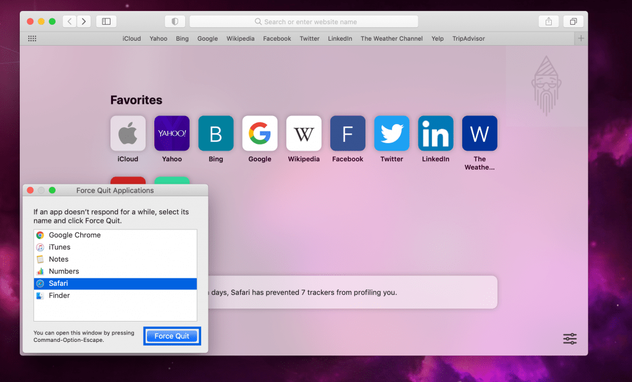Click Yelp in the Favorites bar
Screen dimensions: 632x382
pos(438,39)
